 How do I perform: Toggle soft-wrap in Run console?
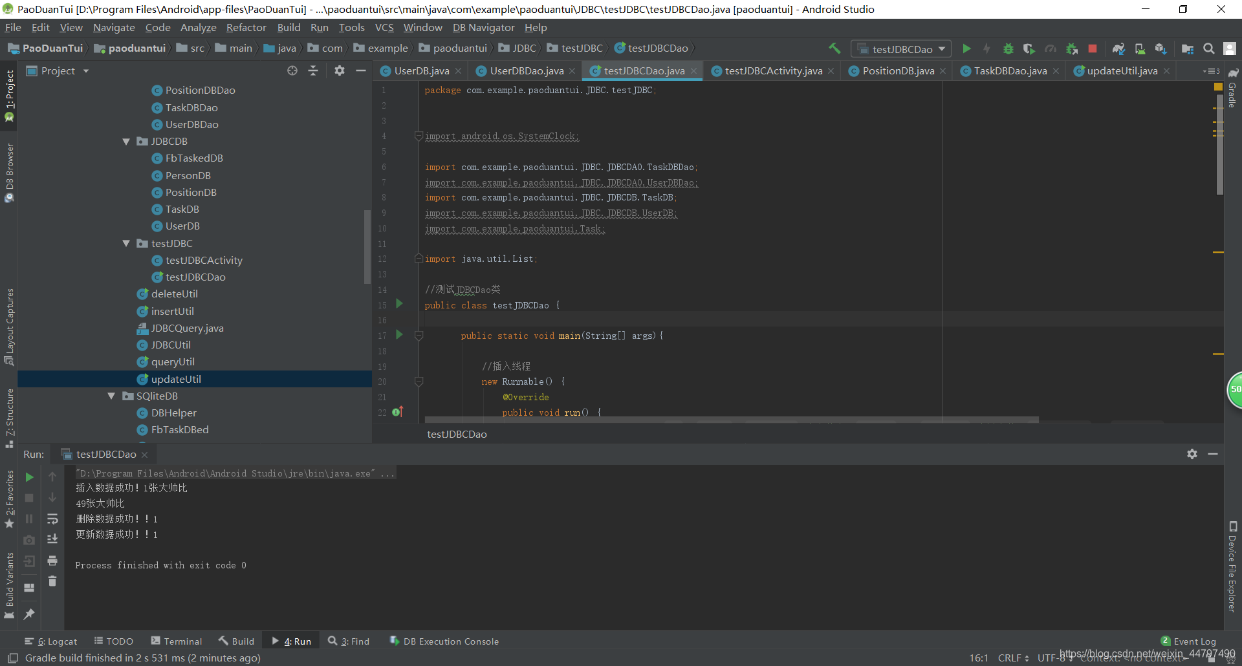(x=52, y=519)
